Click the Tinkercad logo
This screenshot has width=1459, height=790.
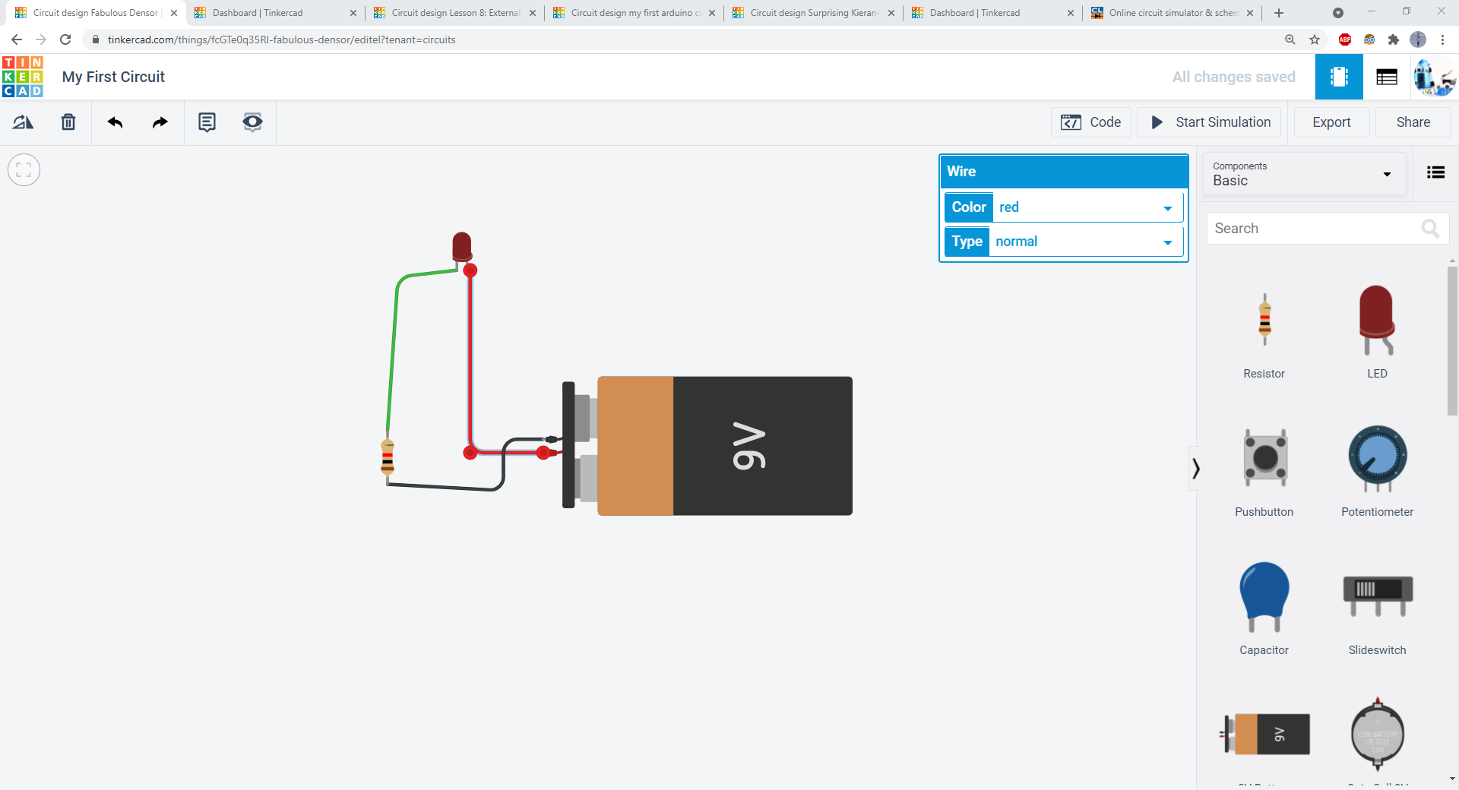pyautogui.click(x=22, y=76)
